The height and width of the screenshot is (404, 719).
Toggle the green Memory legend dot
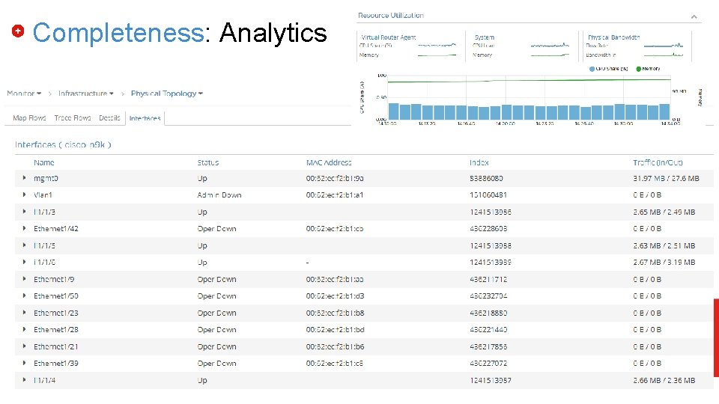(x=638, y=69)
